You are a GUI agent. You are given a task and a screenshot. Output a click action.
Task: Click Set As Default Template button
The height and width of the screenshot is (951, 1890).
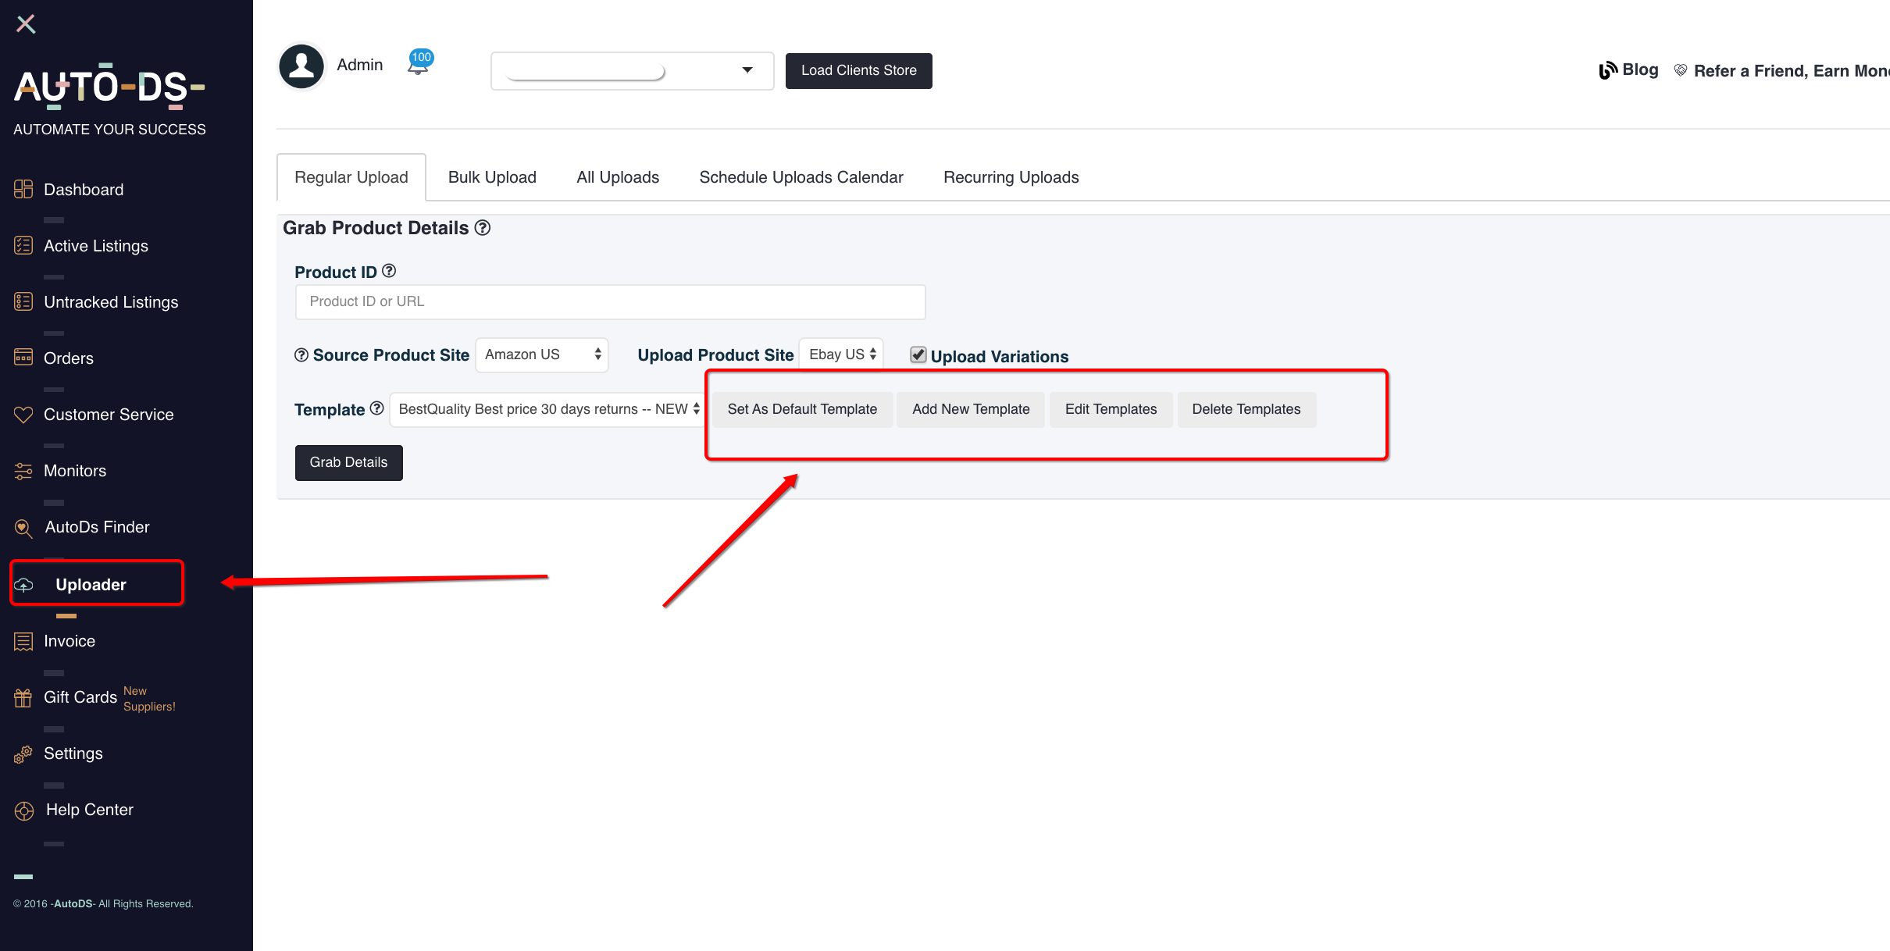[x=802, y=409]
